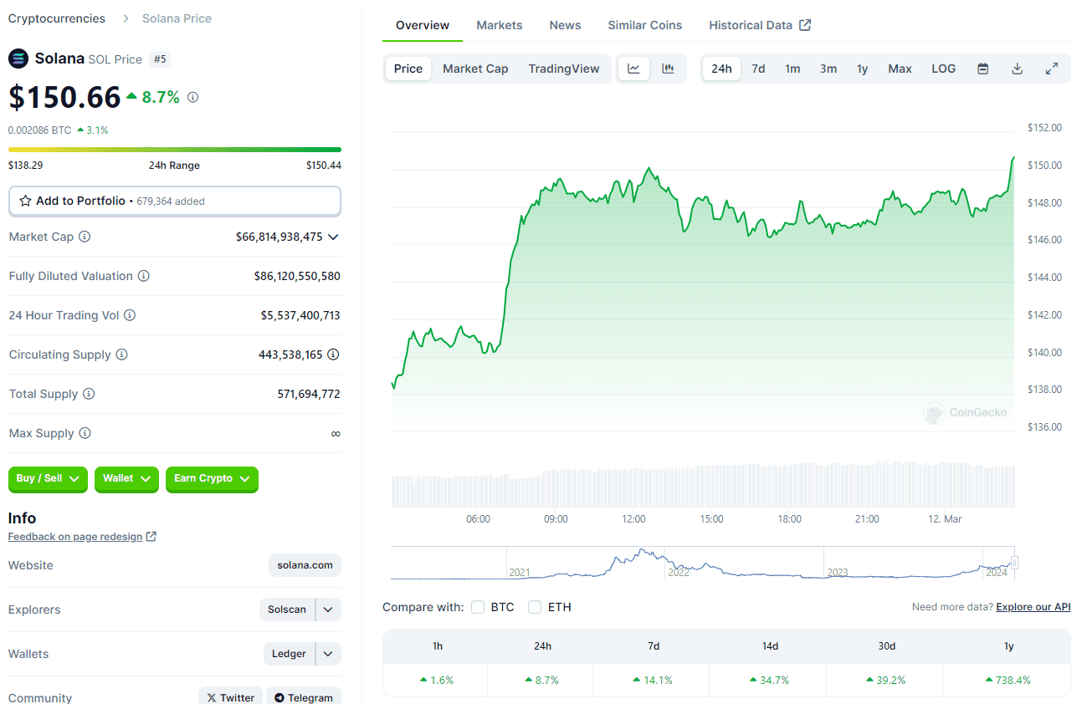This screenshot has height=704, width=1077.
Task: Click the $150.66 price value
Action: click(64, 97)
